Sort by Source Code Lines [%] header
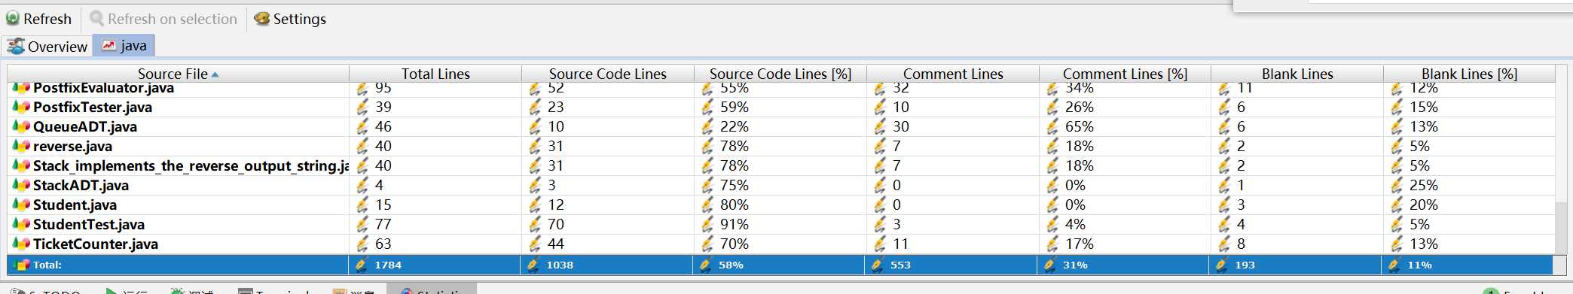Image resolution: width=1573 pixels, height=294 pixels. [x=780, y=74]
